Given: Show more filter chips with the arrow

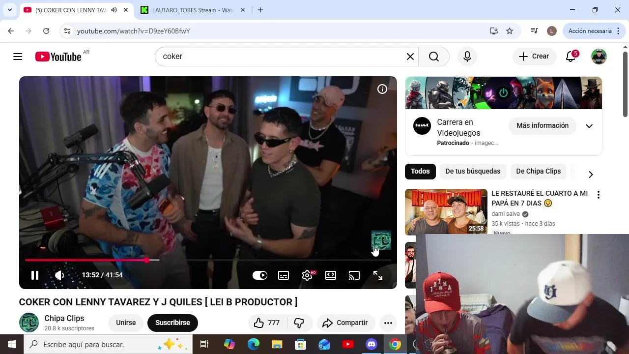Looking at the screenshot, I should click(x=591, y=175).
